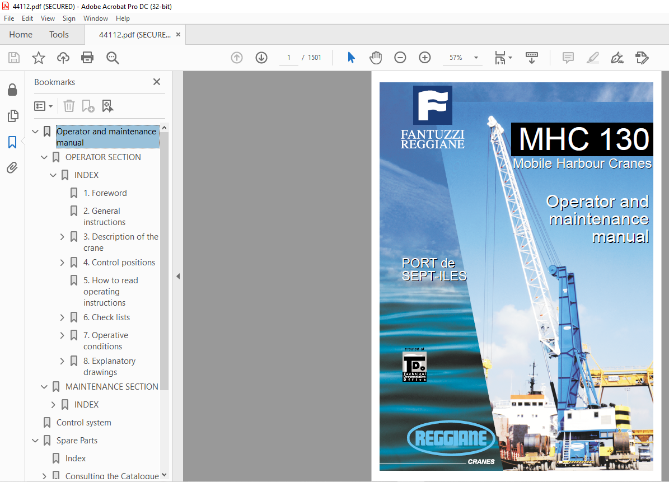The width and height of the screenshot is (669, 482).
Task: Add document to starred with star icon
Action: coord(39,58)
